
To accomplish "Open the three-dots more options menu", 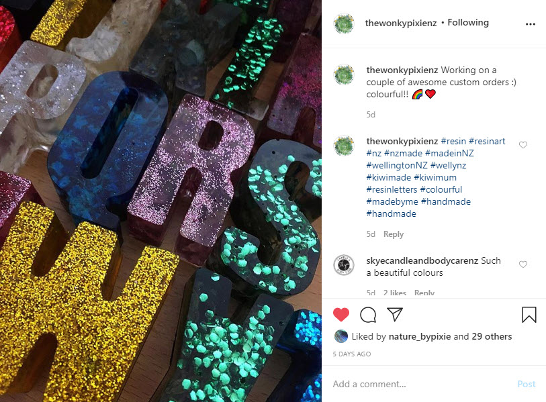I will click(x=531, y=24).
